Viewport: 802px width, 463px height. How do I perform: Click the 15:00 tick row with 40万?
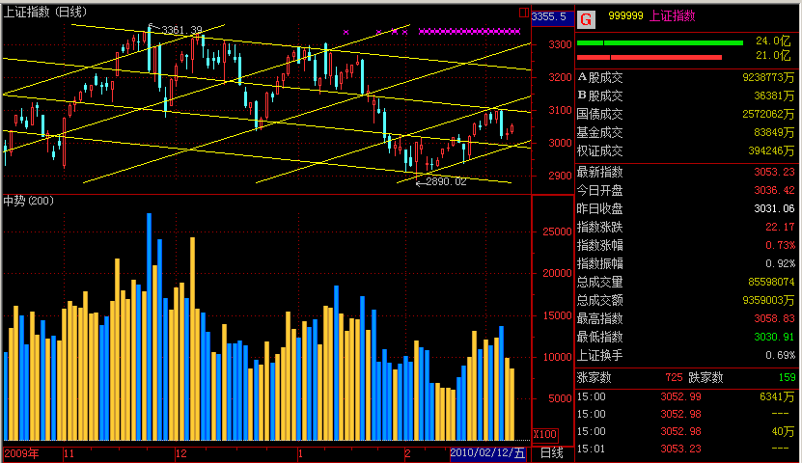tap(685, 431)
